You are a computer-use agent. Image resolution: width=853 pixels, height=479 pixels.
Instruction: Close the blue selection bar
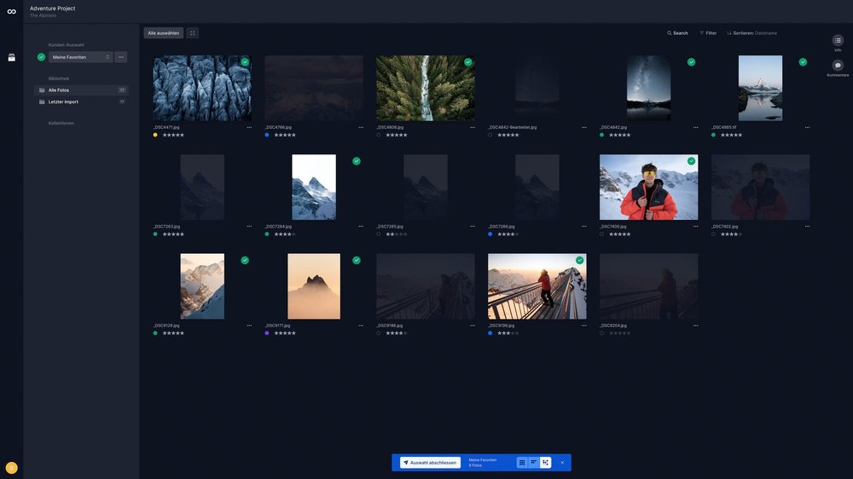click(562, 463)
